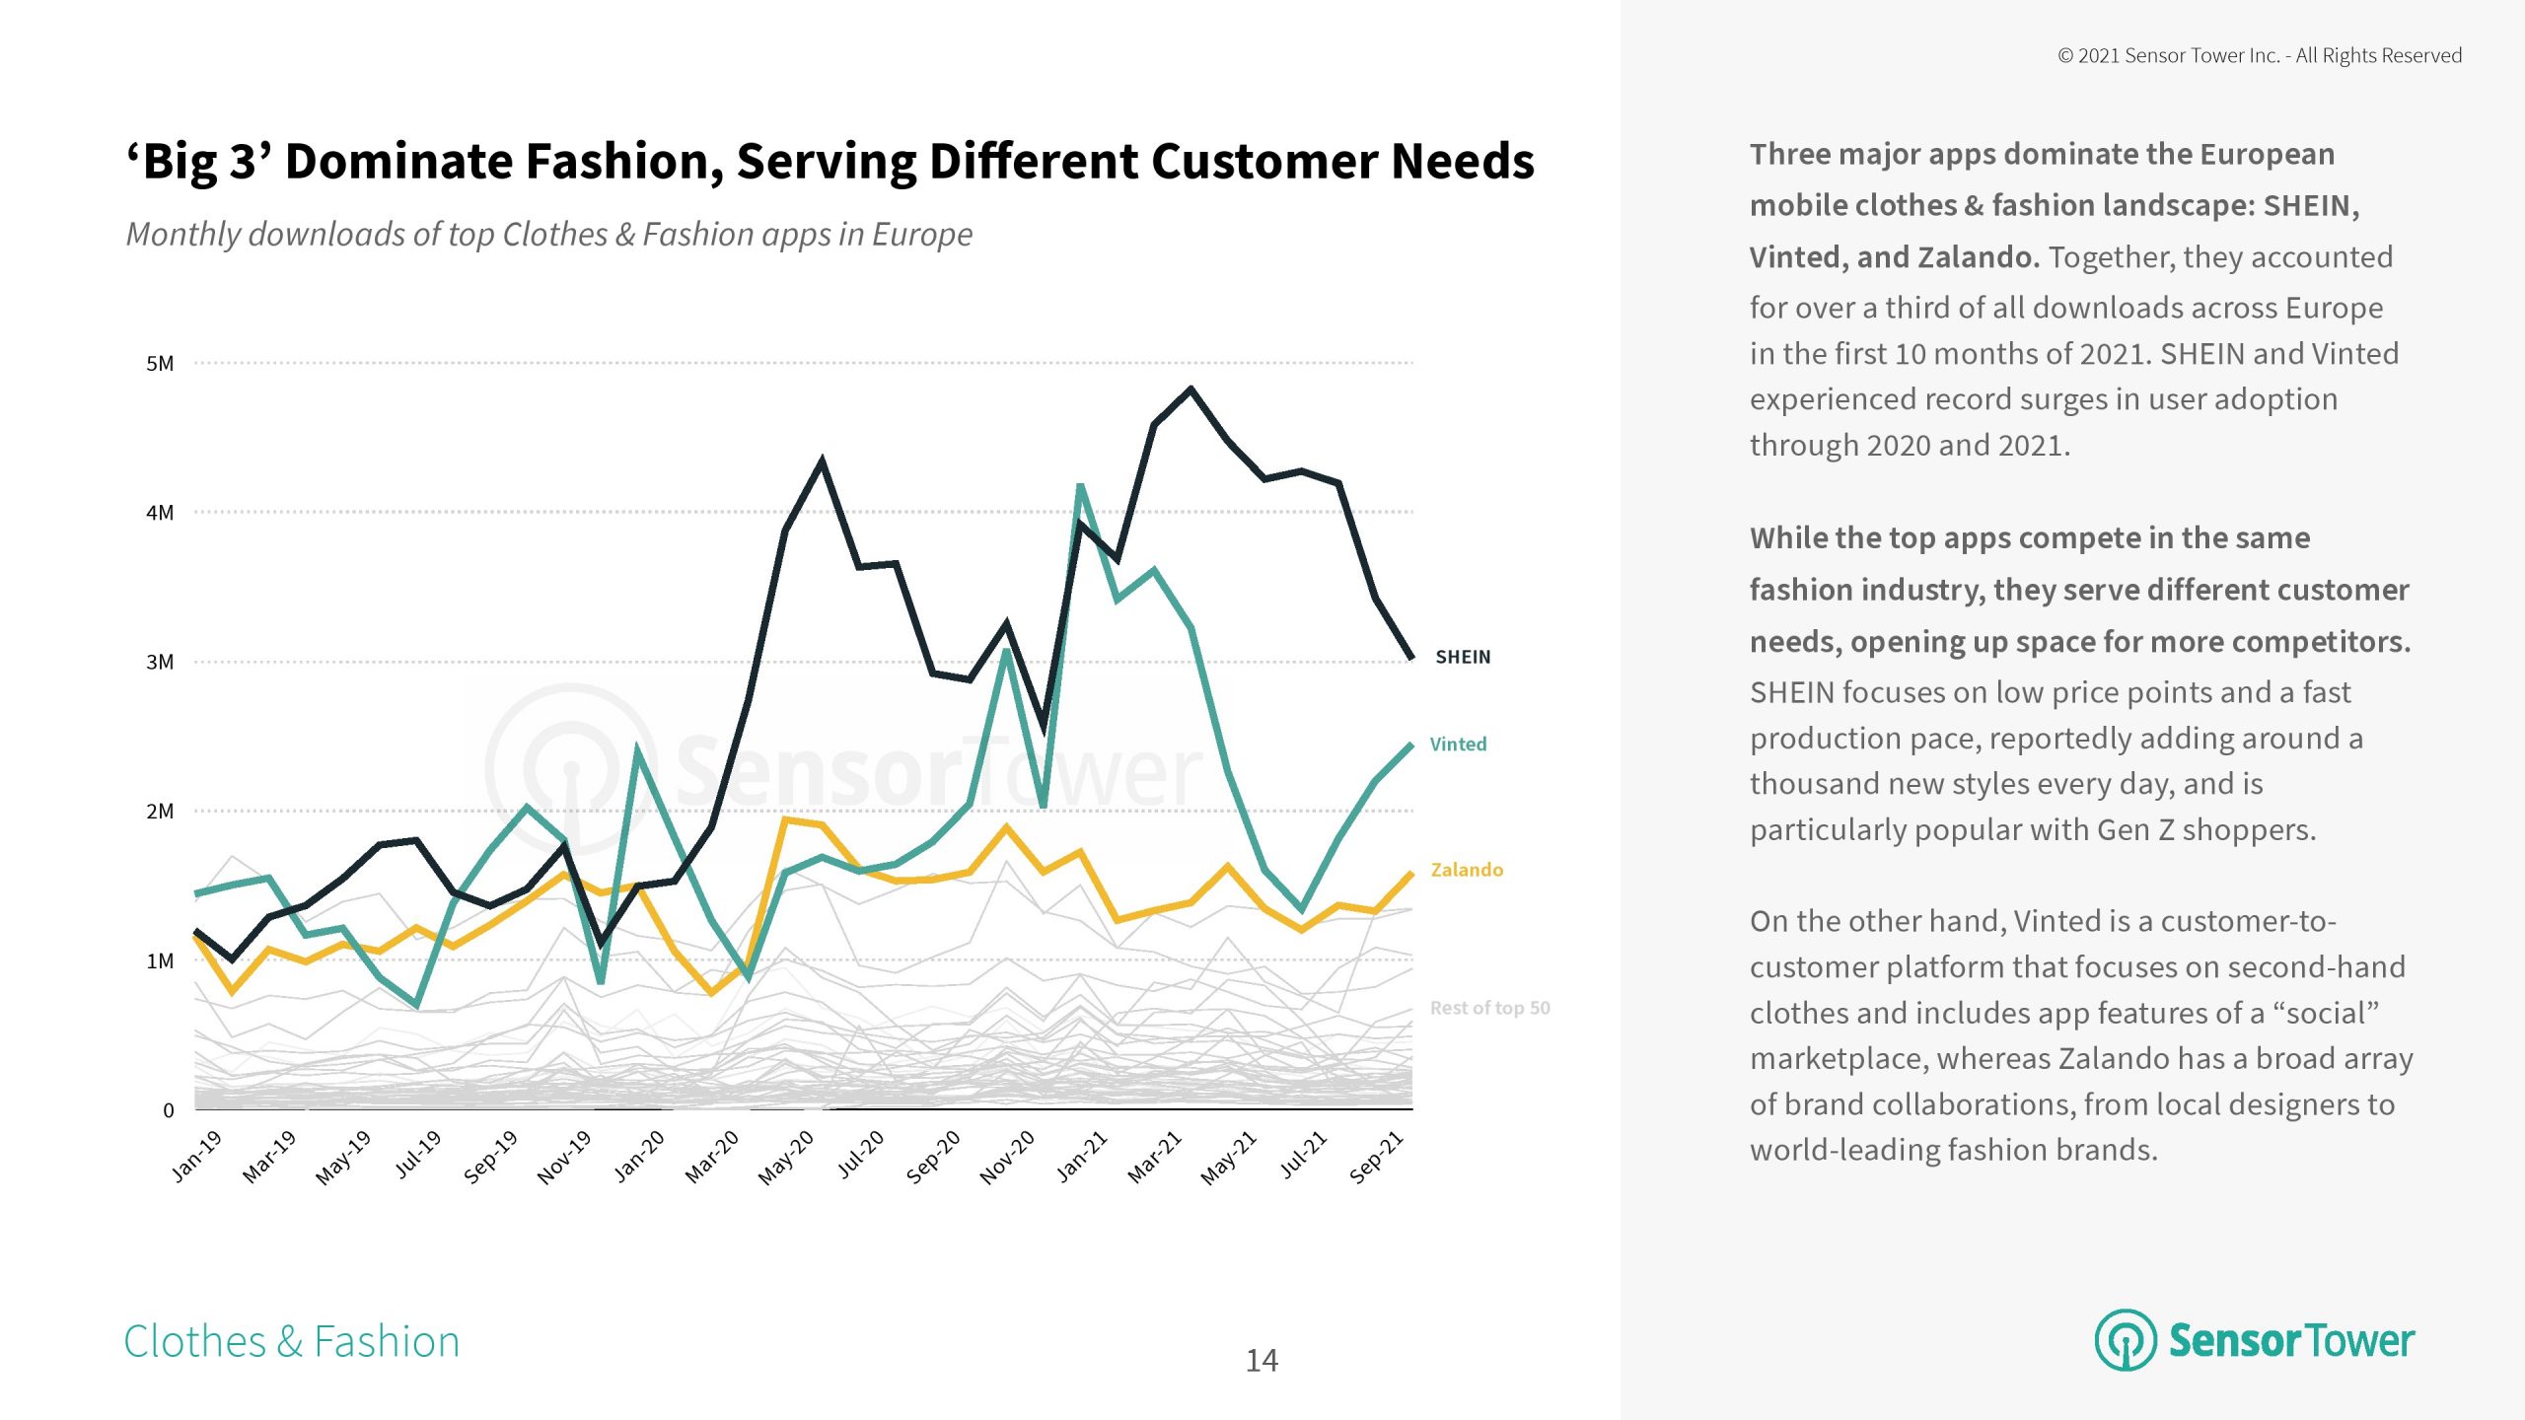Click the 'Rest of top 50' label
The image size is (2525, 1420).
(1489, 1008)
